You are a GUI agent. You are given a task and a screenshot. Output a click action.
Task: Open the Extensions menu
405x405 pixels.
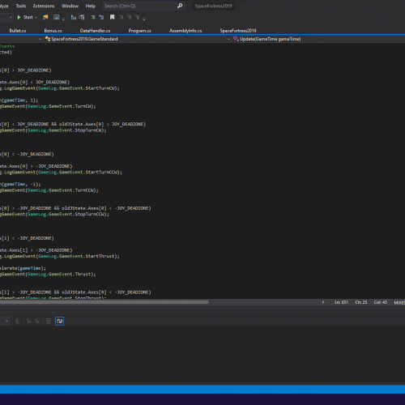[44, 6]
